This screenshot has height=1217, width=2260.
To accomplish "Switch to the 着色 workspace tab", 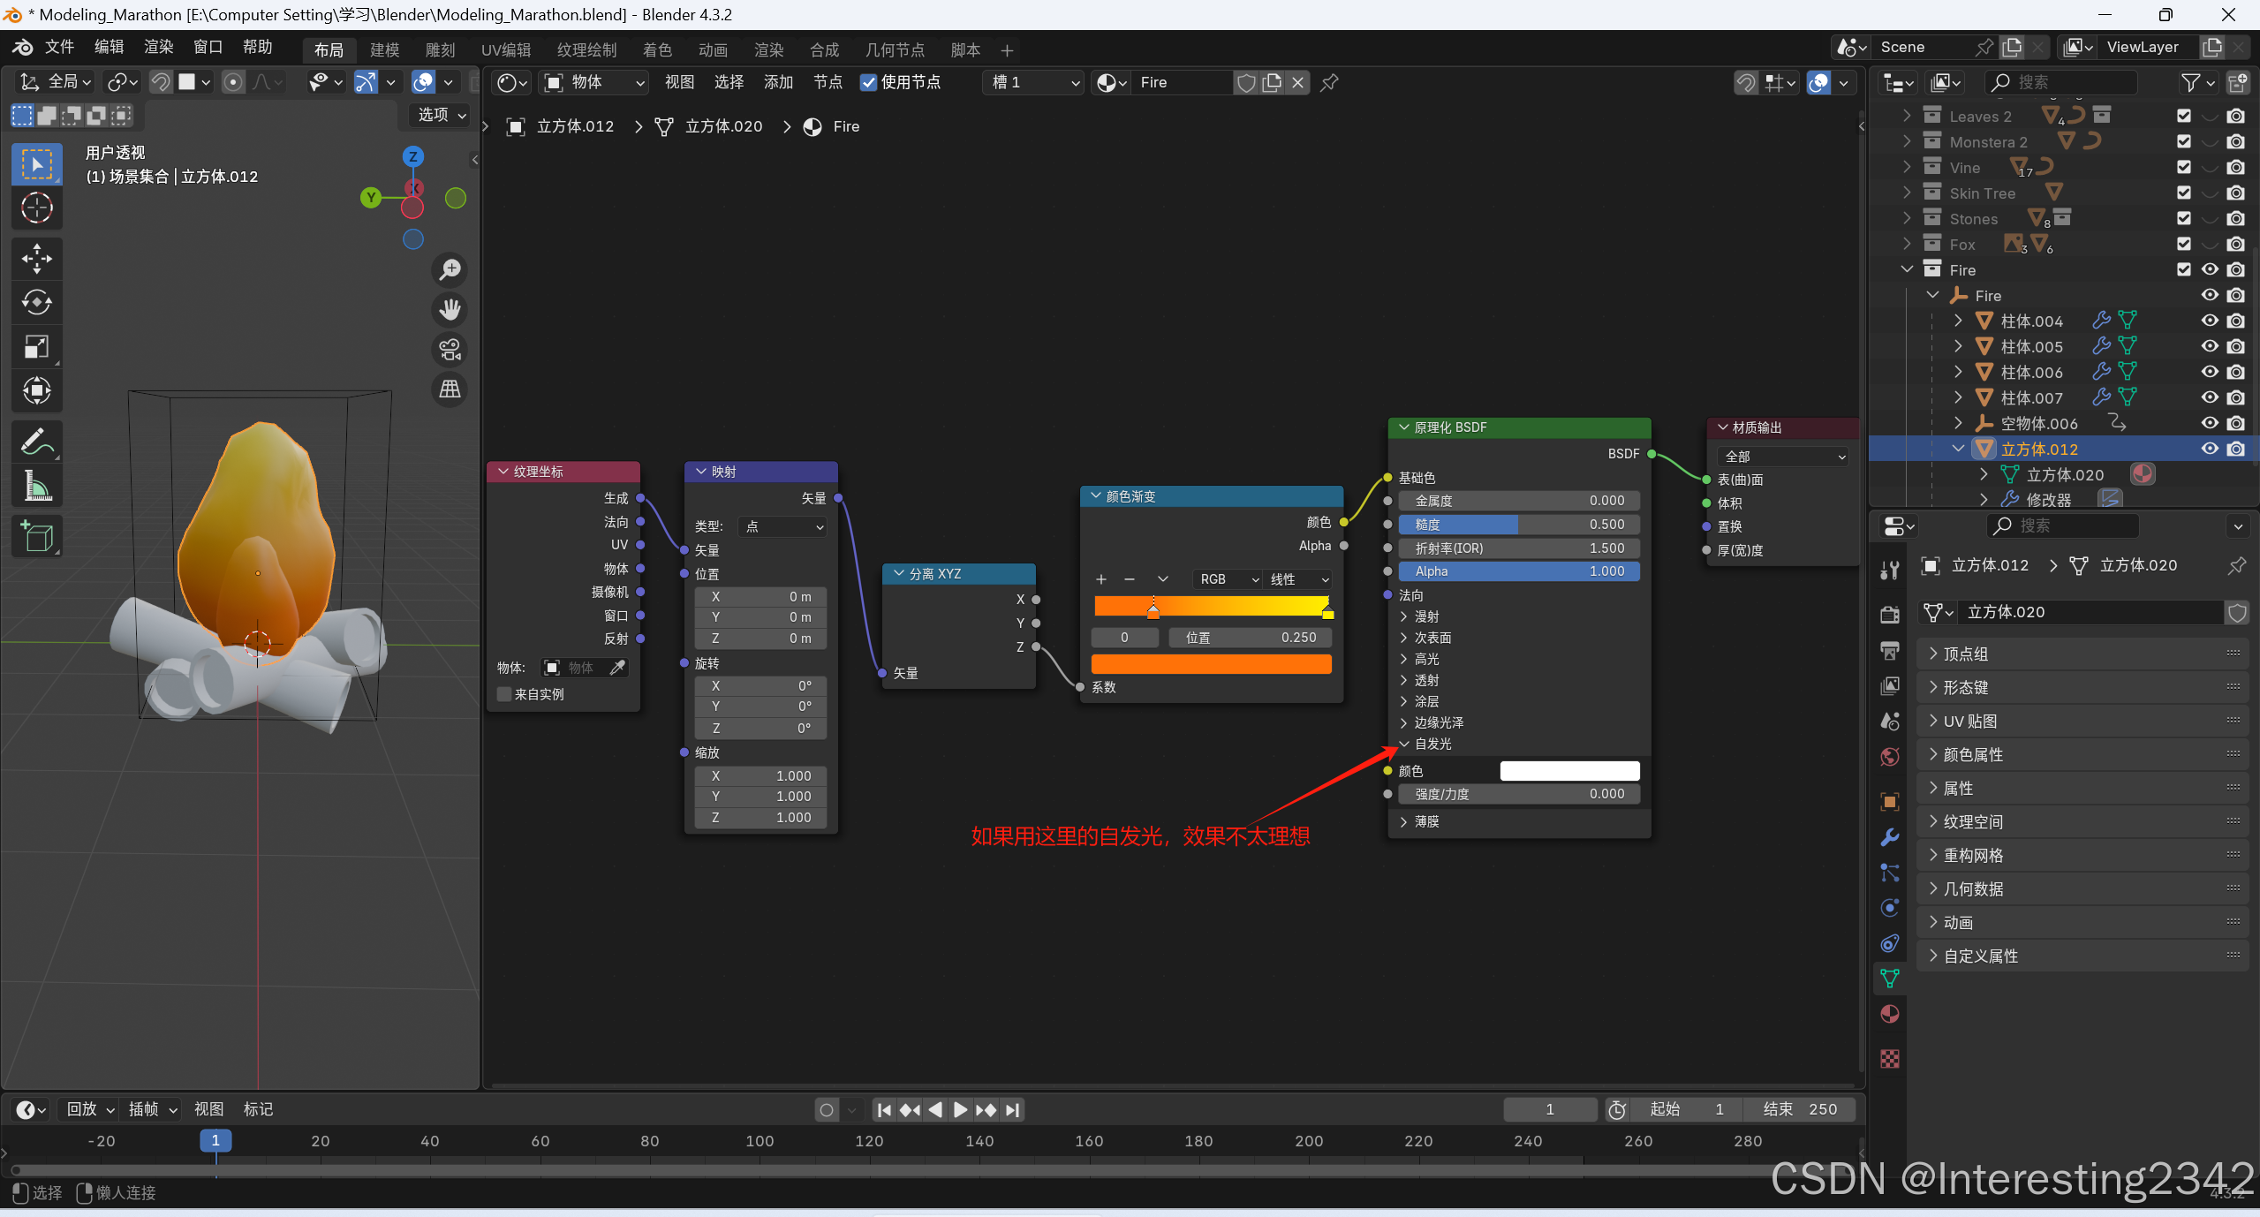I will pos(657,50).
